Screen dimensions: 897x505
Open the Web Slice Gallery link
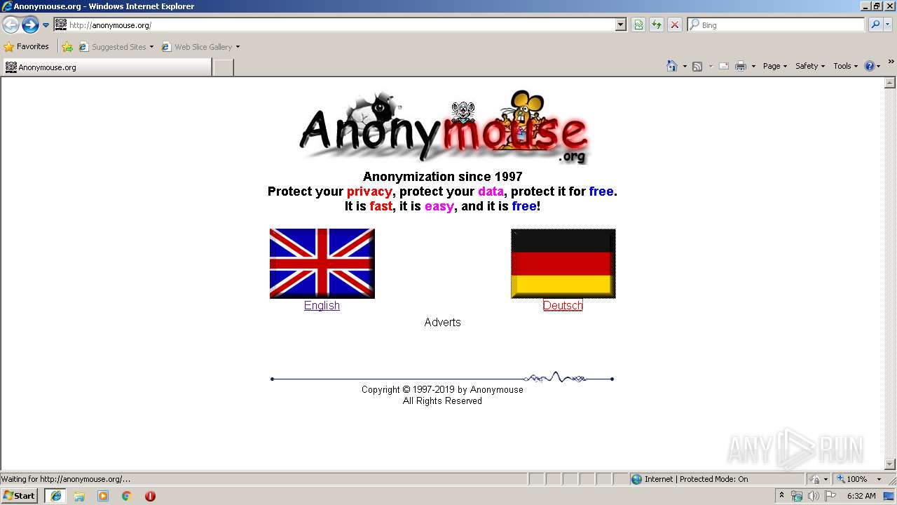(200, 47)
